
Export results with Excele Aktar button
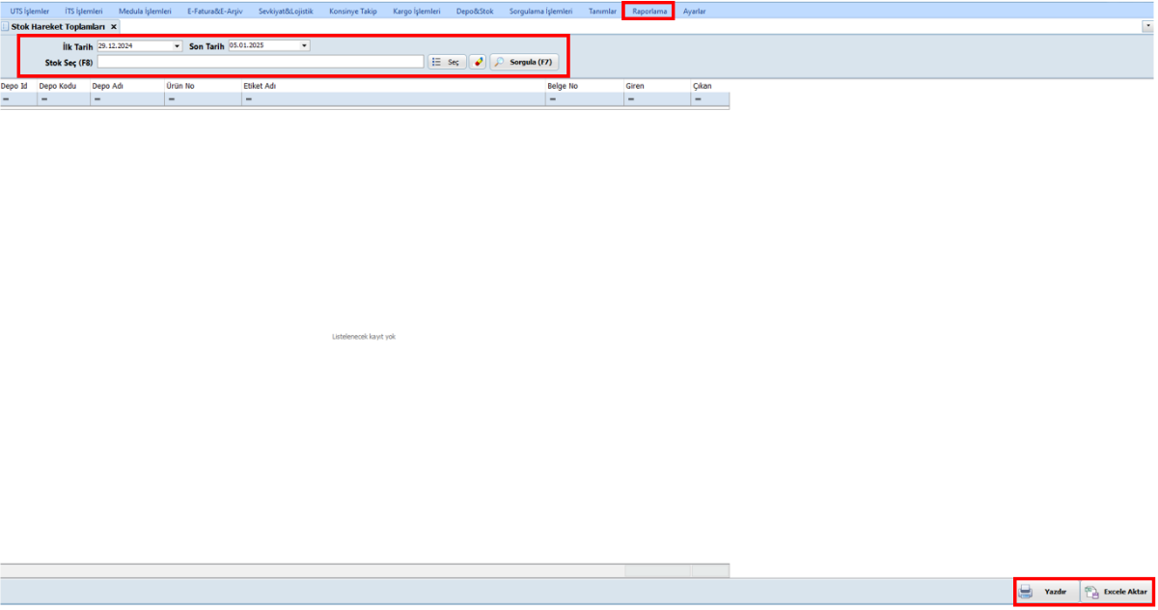[x=1116, y=592]
